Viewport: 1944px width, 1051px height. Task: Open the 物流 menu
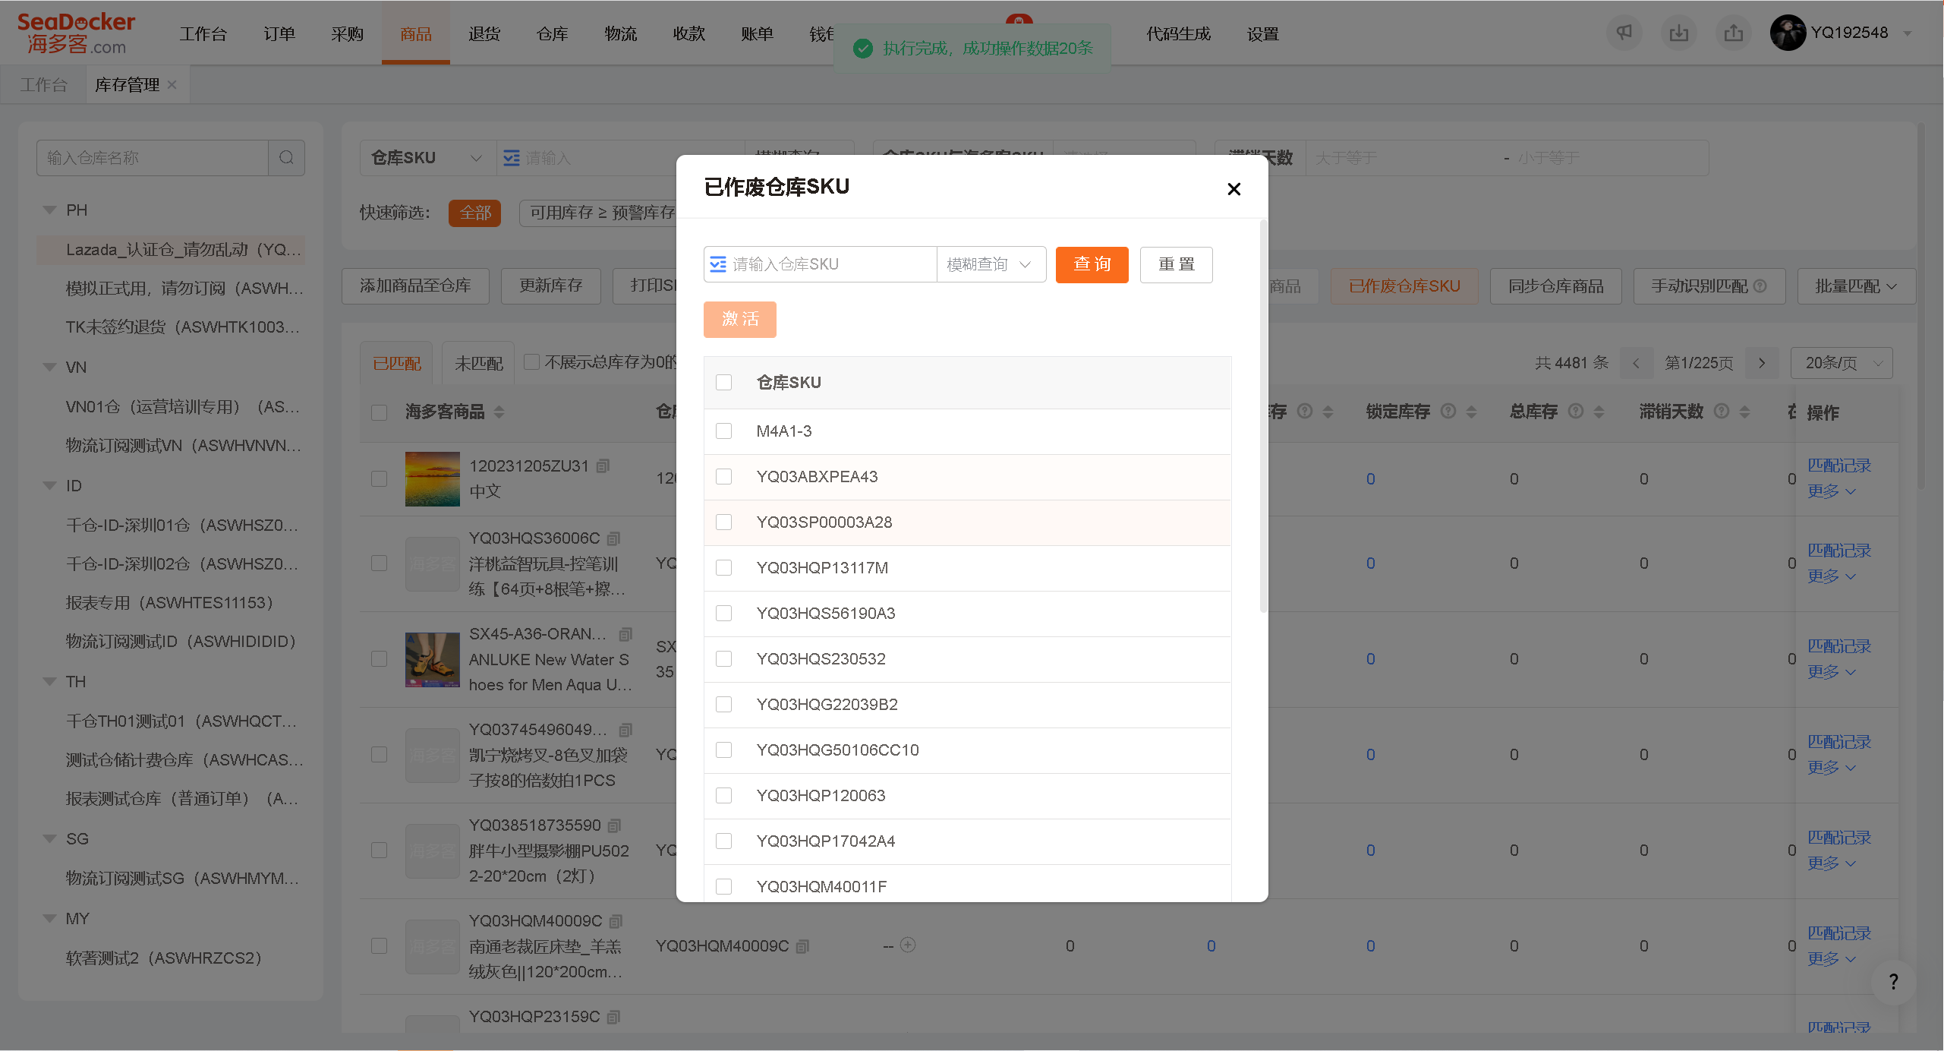pos(621,33)
